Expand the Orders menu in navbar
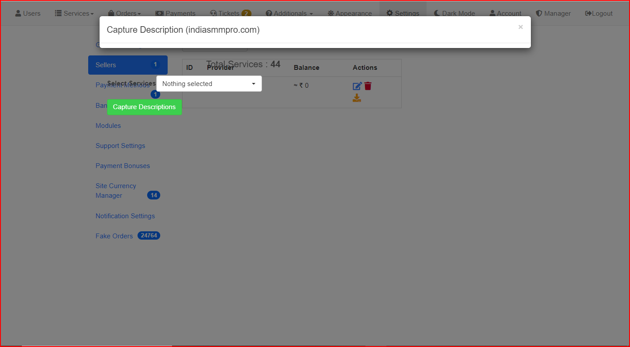The width and height of the screenshot is (630, 347). point(124,13)
